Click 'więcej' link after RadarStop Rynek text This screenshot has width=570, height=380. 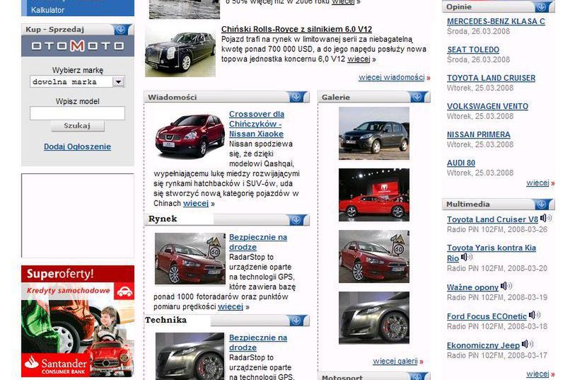pos(231,306)
